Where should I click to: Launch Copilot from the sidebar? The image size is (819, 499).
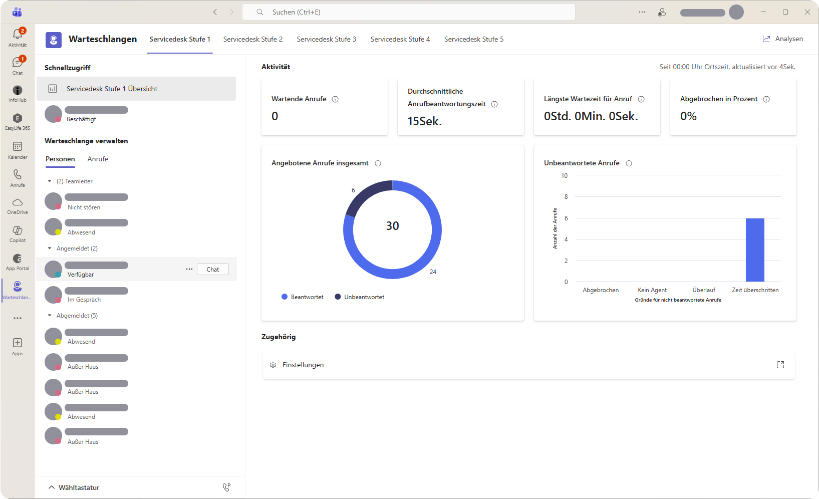18,231
